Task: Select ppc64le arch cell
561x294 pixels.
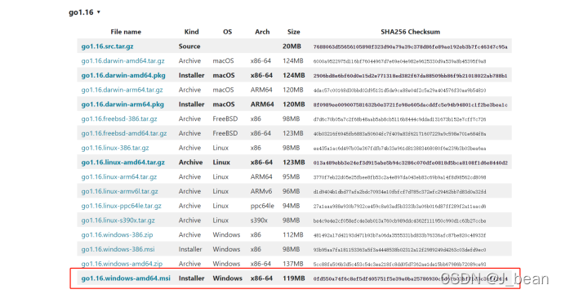Action: (x=262, y=206)
